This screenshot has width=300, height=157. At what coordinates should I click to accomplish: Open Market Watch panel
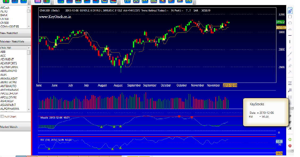pyautogui.click(x=15, y=127)
